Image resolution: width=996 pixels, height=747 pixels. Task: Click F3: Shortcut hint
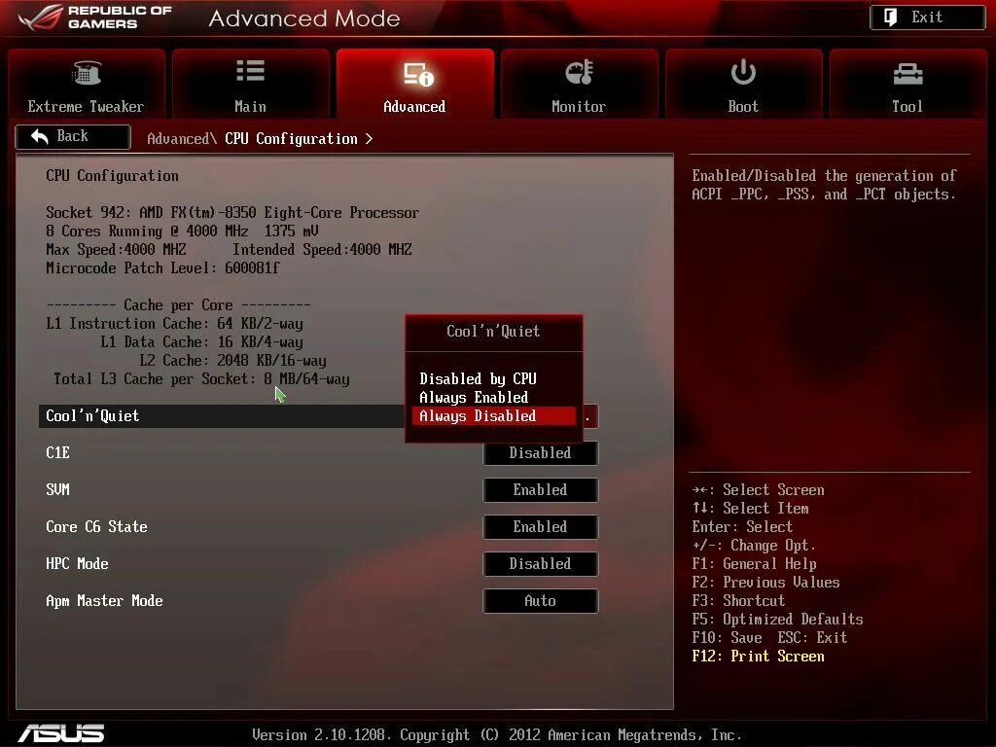coord(739,601)
